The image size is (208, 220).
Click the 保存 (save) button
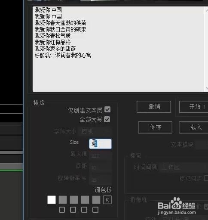[155, 127]
